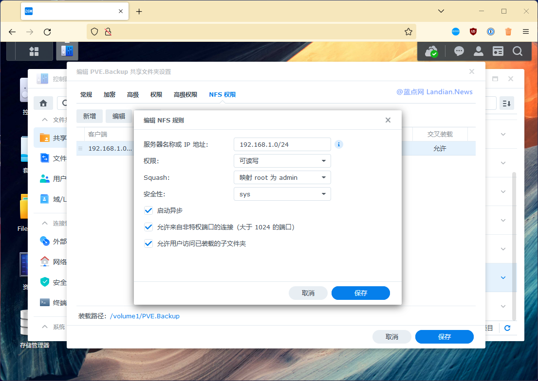Screen dimensions: 538x381
Task: Click the Synology notifications chat bubble icon
Action: click(x=459, y=51)
